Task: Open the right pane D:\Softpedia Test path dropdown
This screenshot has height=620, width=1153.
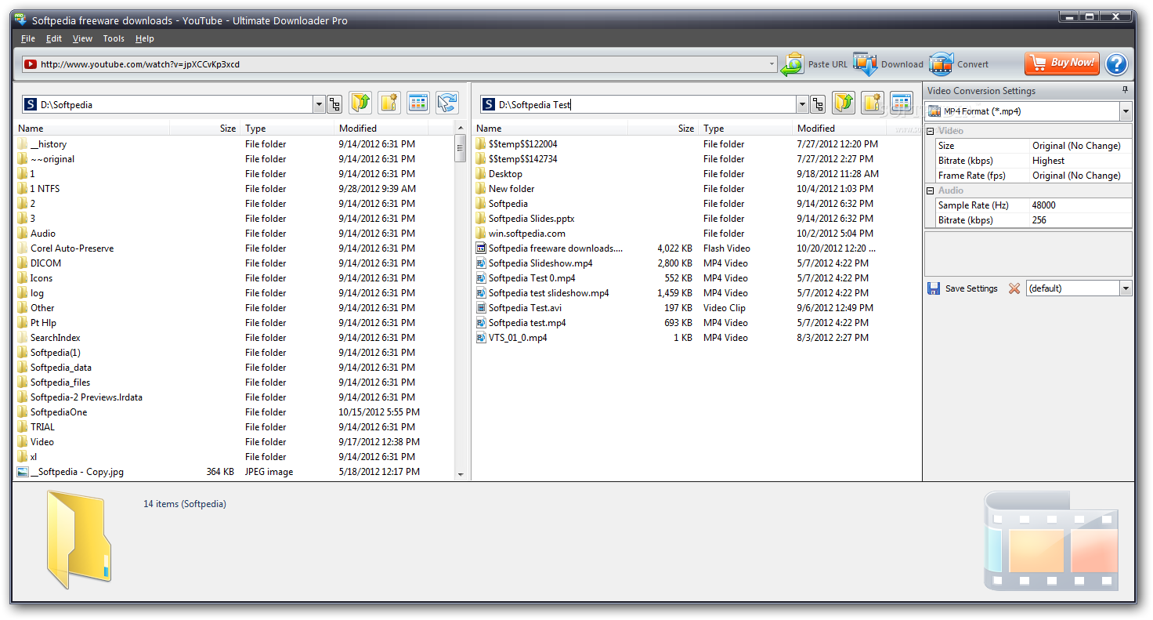Action: click(x=802, y=104)
